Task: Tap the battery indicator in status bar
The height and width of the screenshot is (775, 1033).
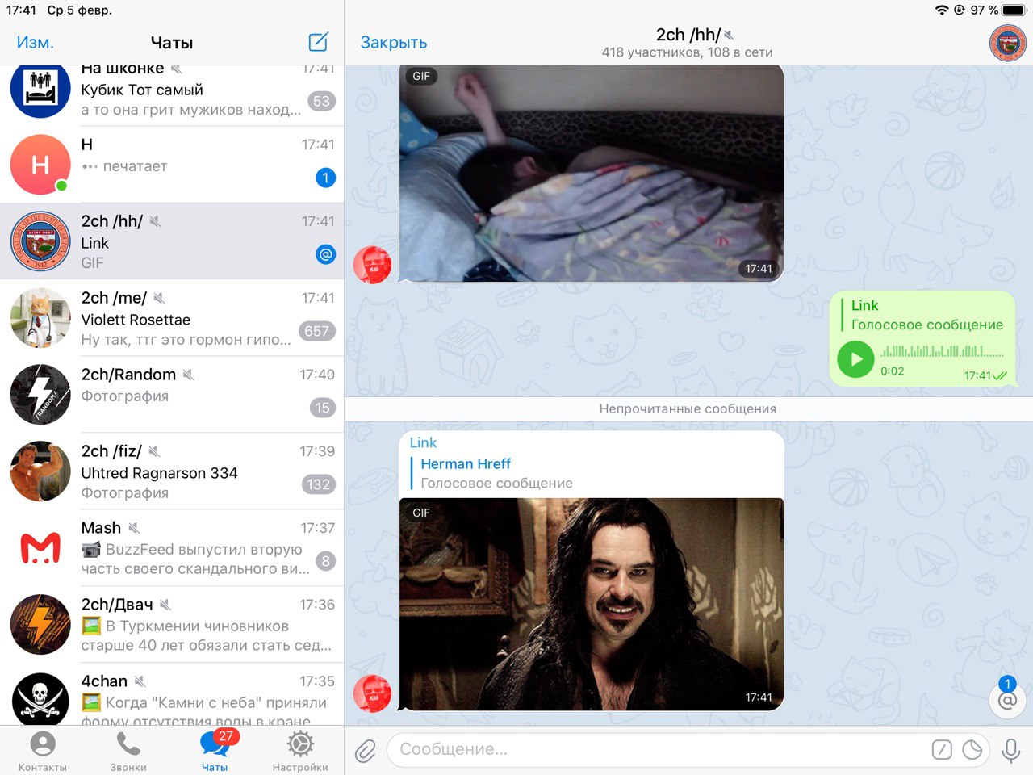Action: 1014,10
